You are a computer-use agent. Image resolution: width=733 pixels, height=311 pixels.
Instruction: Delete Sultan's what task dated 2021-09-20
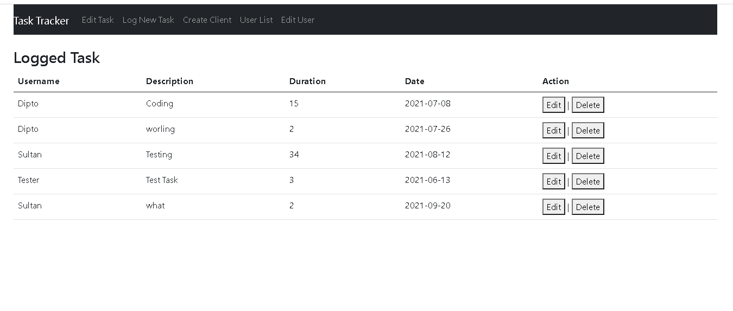click(x=588, y=207)
